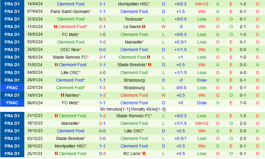Open the 2-1 score of the Le Havre match
This screenshot has width=265, height=159.
click(102, 27)
